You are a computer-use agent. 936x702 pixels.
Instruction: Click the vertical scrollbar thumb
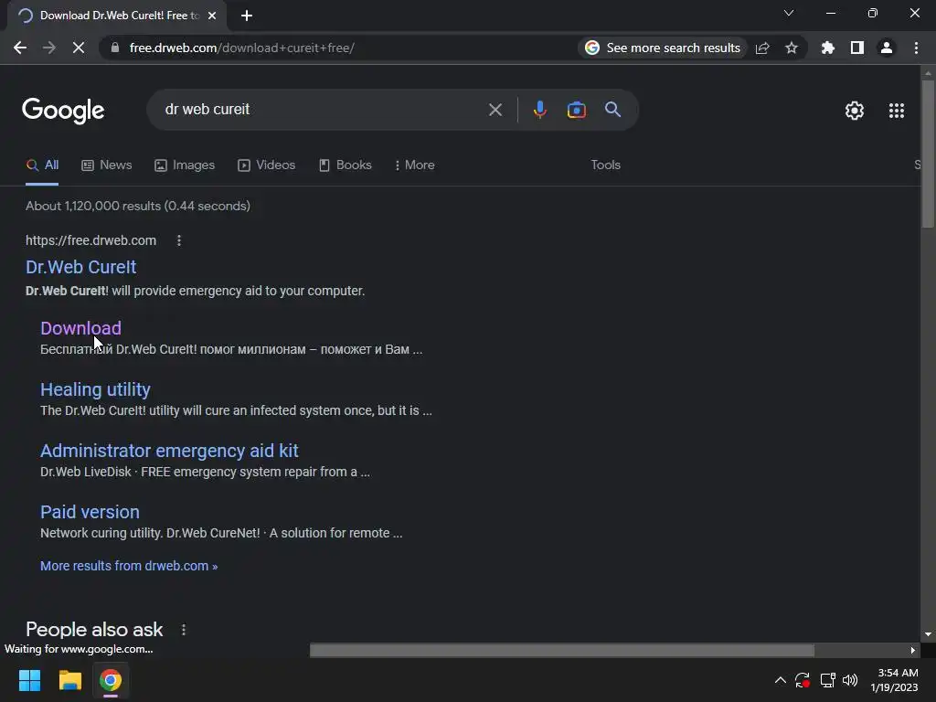pyautogui.click(x=928, y=154)
